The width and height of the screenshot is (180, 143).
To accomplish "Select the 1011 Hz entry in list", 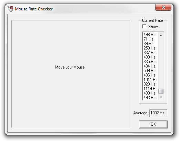I will (150, 80).
